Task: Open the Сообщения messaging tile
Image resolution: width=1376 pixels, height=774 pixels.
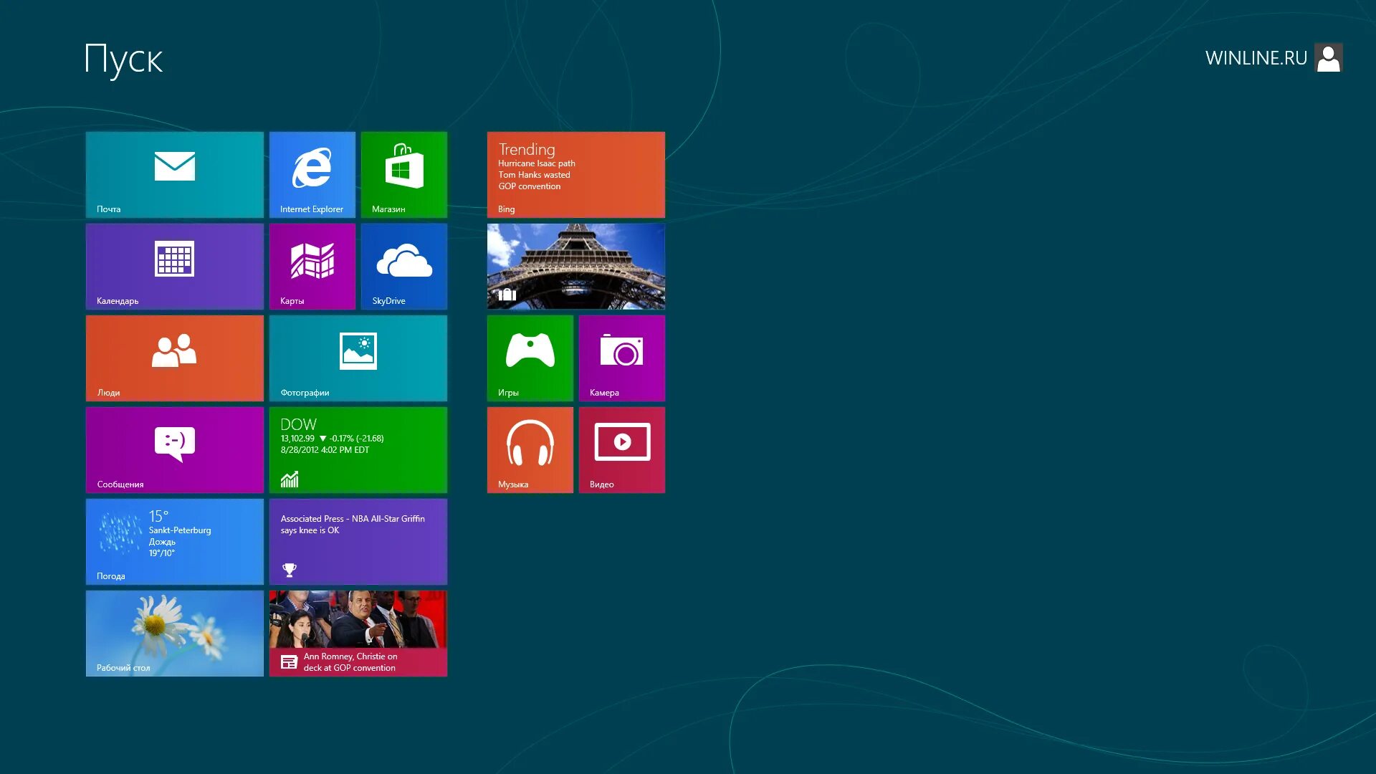Action: (x=174, y=449)
